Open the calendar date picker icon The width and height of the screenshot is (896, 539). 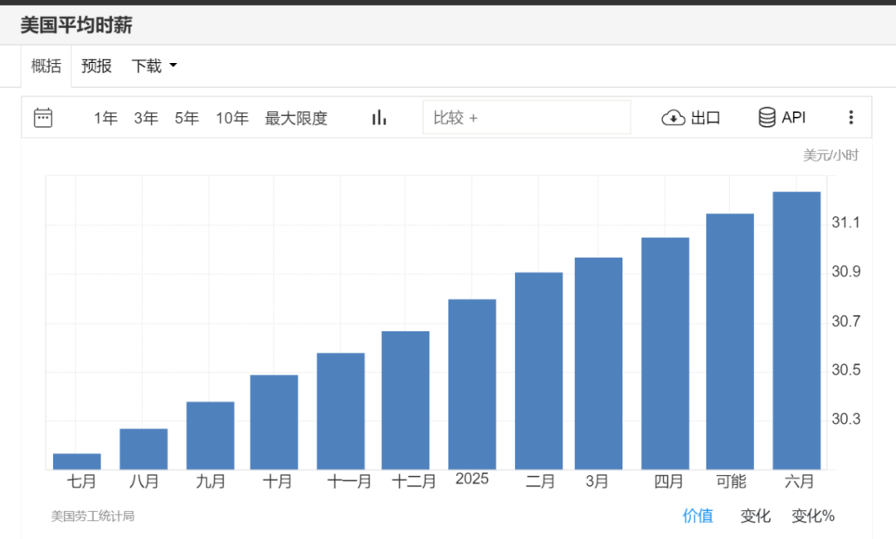coord(42,117)
